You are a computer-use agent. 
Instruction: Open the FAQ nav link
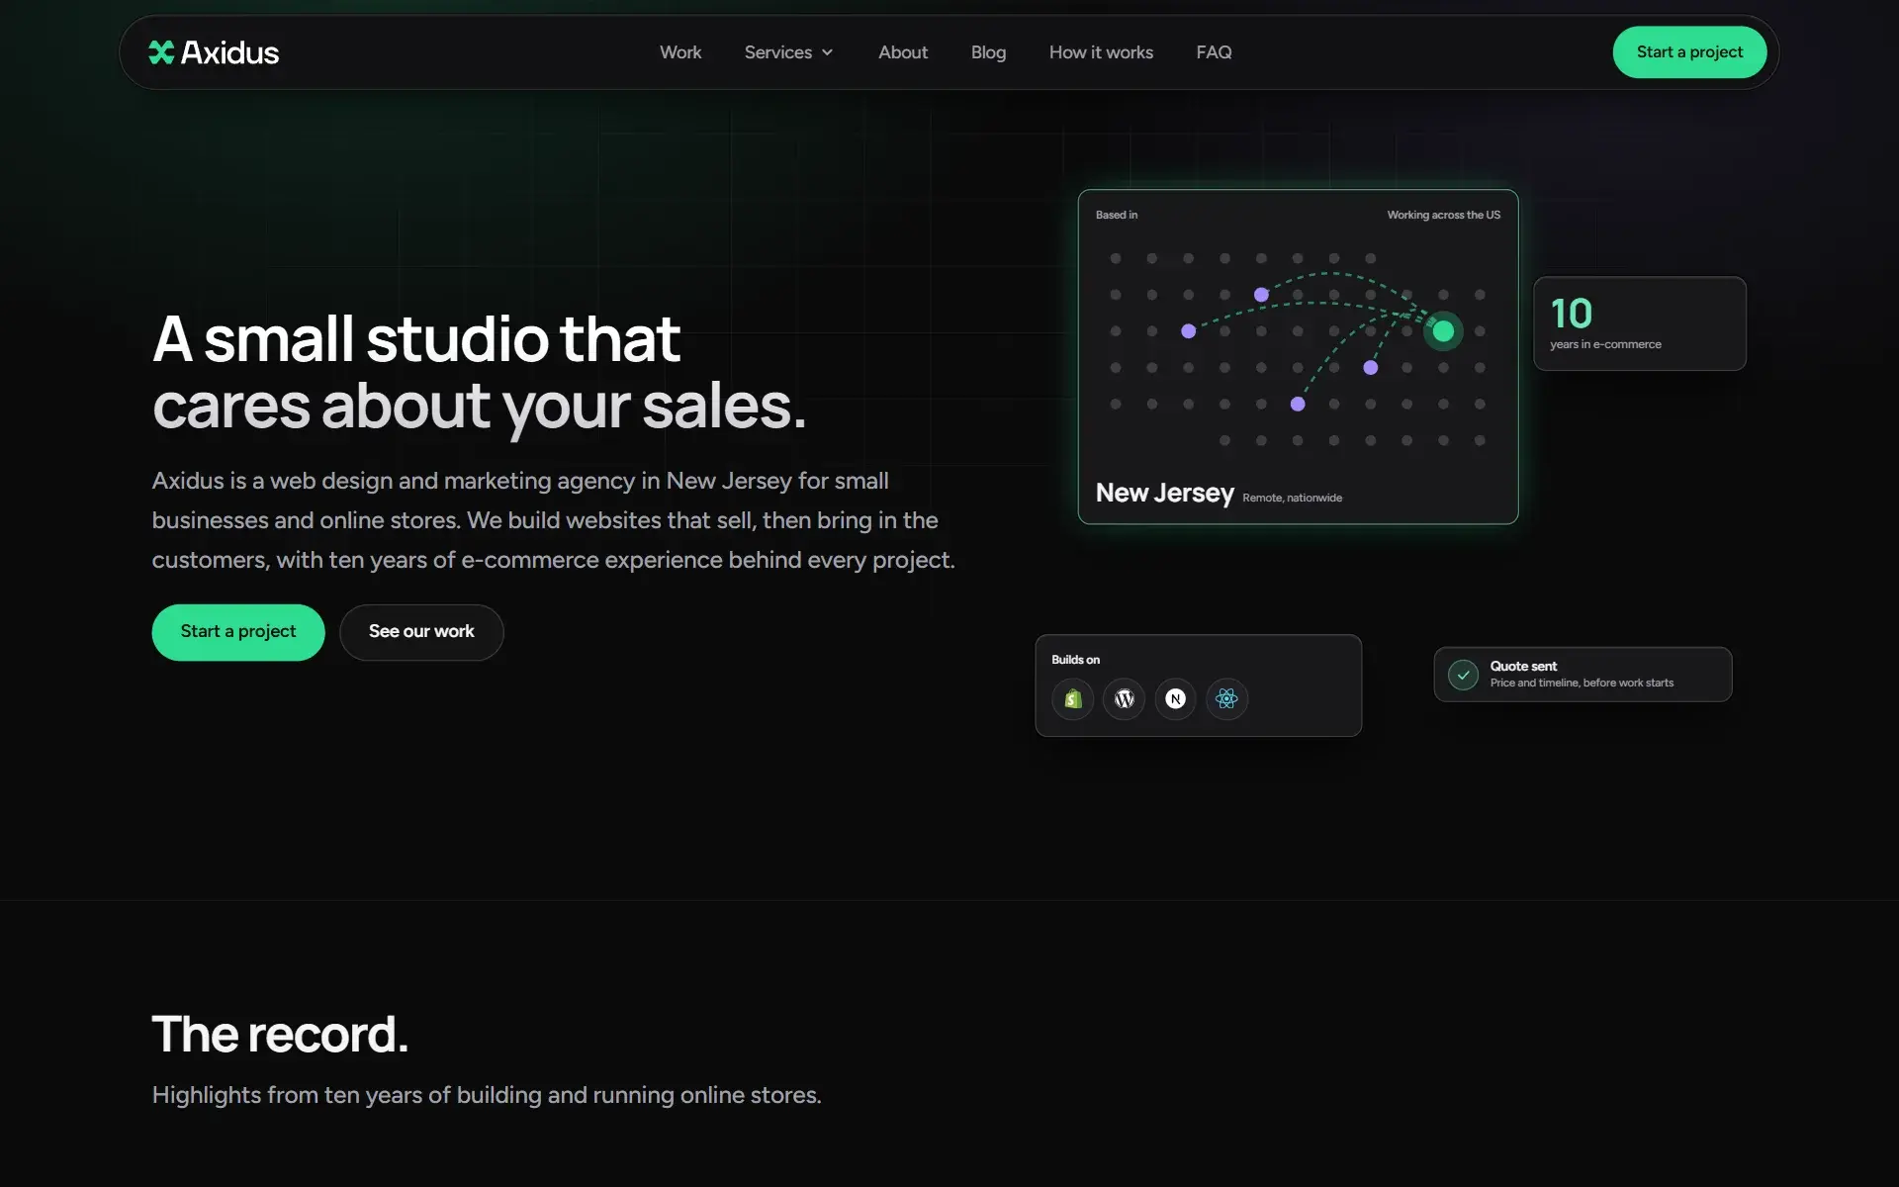1214,52
